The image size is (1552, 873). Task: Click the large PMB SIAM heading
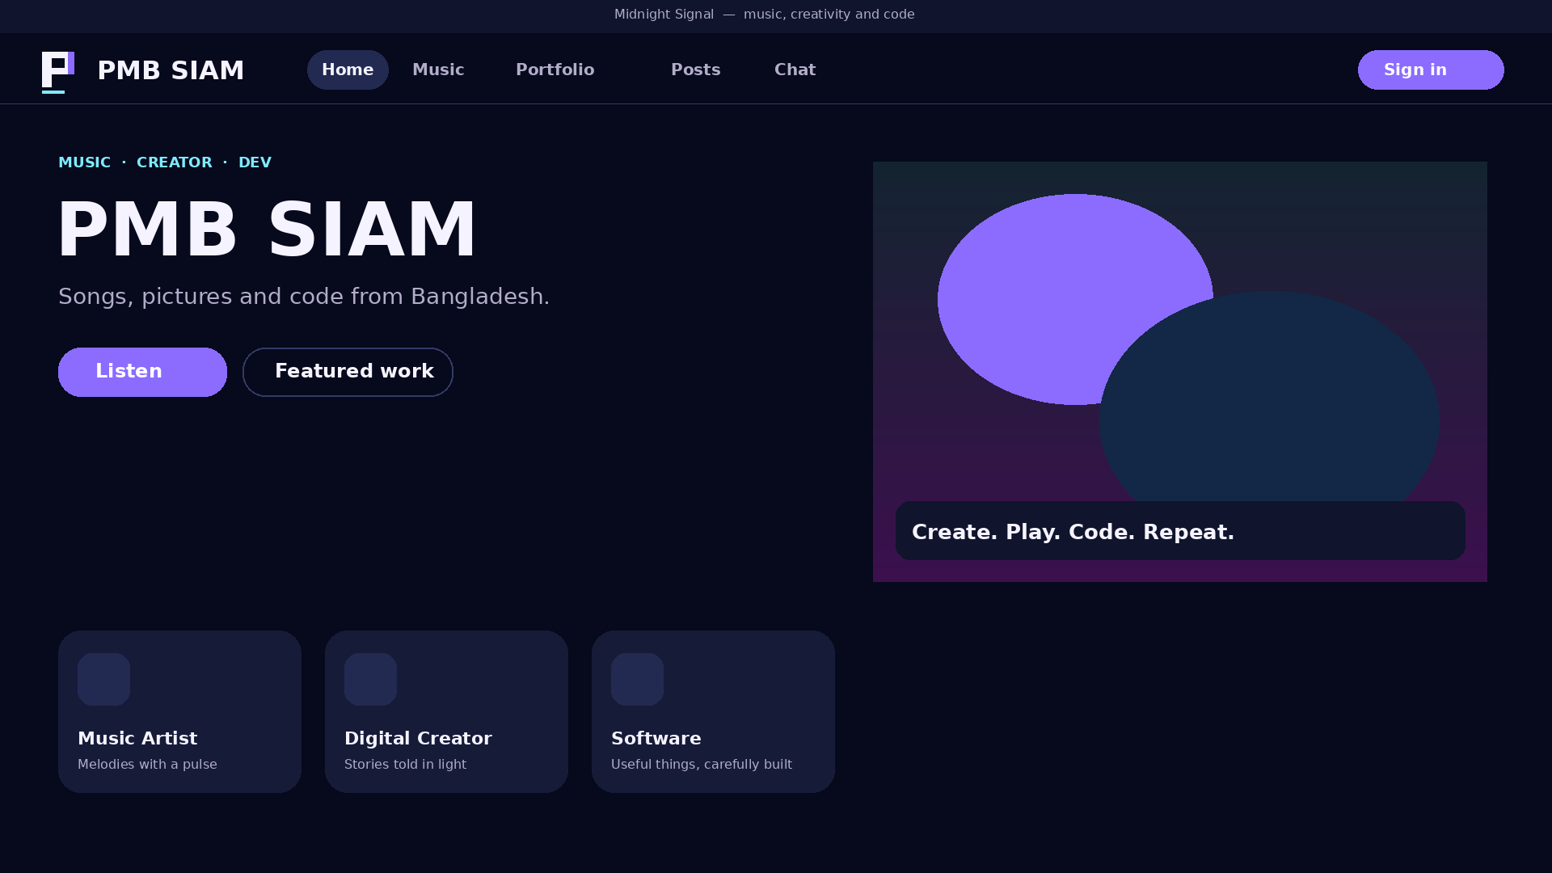pyautogui.click(x=268, y=230)
